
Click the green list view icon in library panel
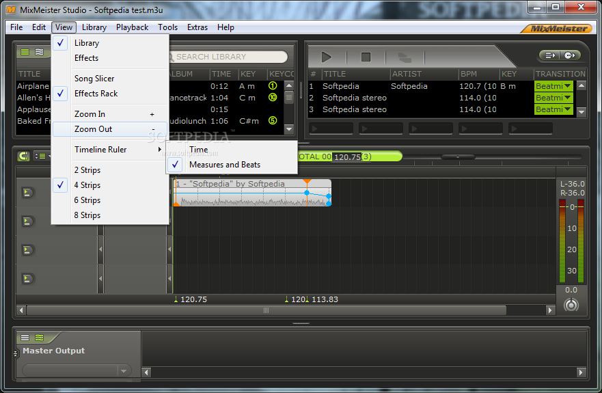pos(25,52)
